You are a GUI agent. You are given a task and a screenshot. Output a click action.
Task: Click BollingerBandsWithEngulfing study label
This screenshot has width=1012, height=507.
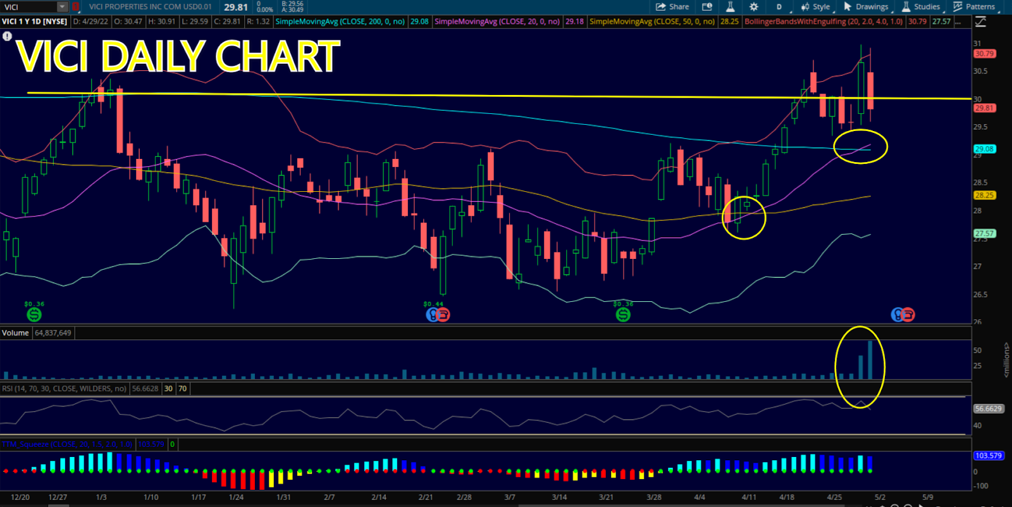[824, 22]
